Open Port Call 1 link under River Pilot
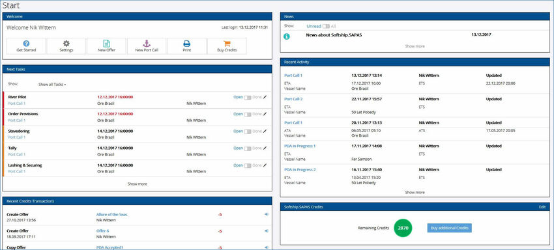Viewport: 554px width, 250px height. point(16,104)
